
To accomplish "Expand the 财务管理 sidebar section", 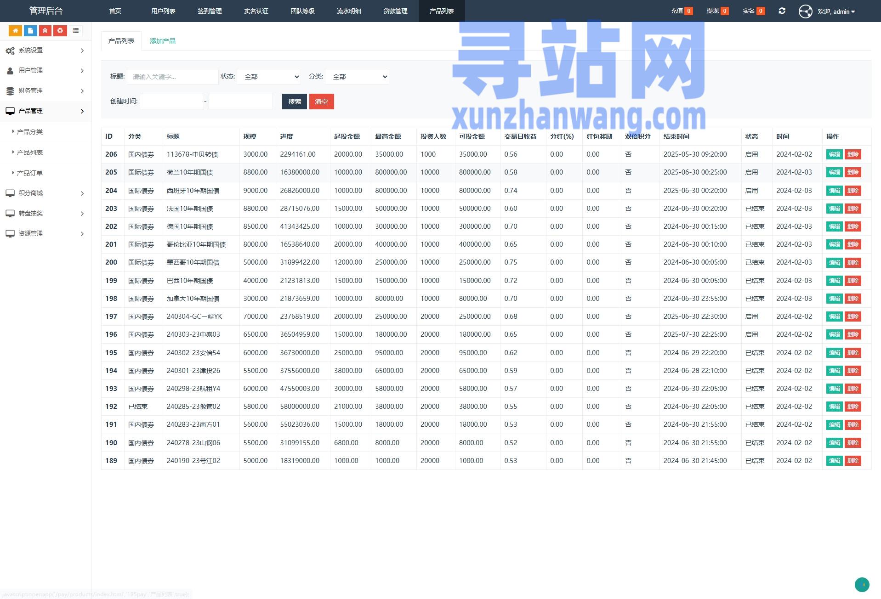I will coord(45,91).
